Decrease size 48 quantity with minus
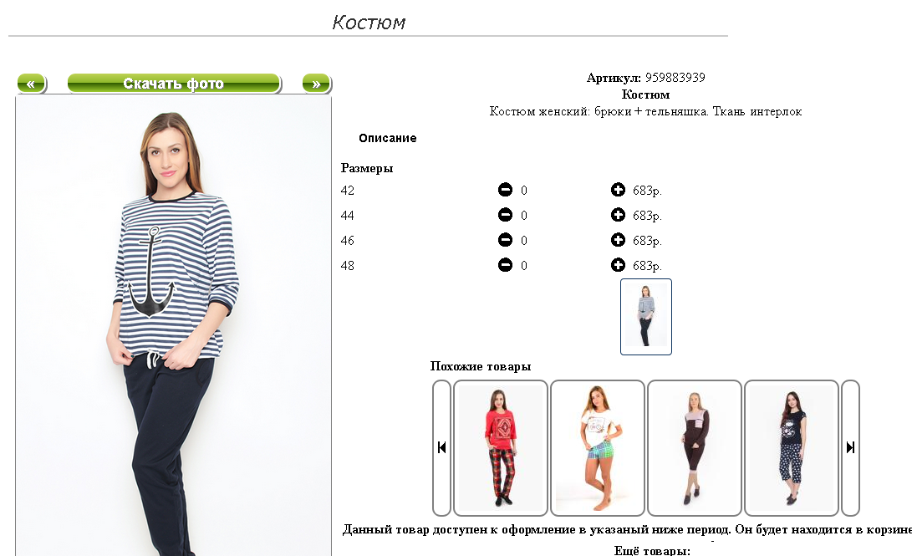 coord(506,265)
